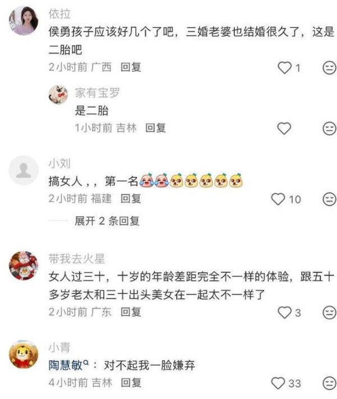Open the 陶慧敏 search link
Viewport: 337px width, 399px height.
69,365
